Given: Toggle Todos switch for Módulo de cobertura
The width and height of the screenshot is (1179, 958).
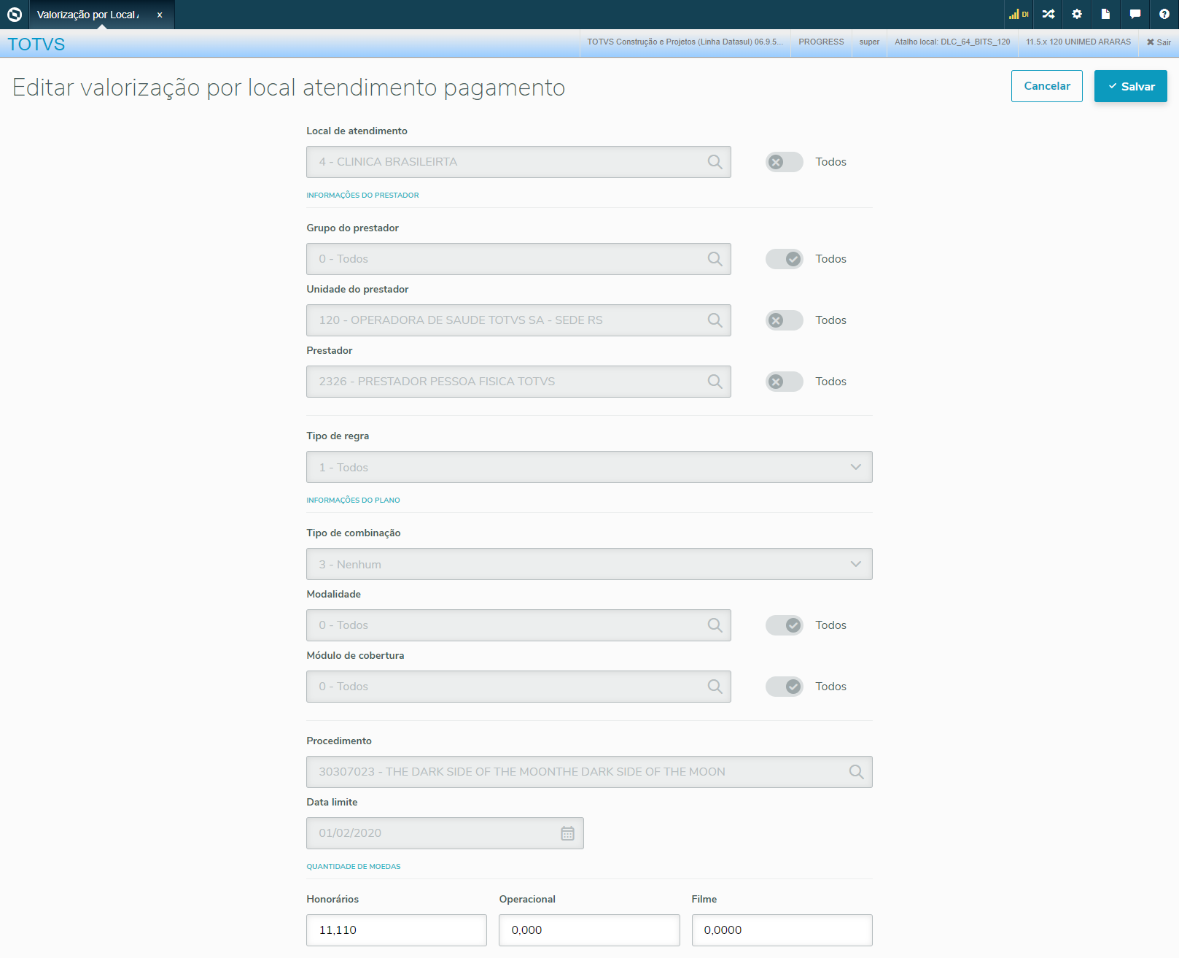Looking at the screenshot, I should 785,687.
